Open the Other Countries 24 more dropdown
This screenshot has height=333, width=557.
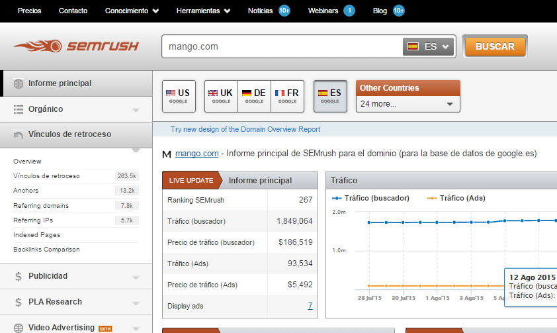pos(407,104)
